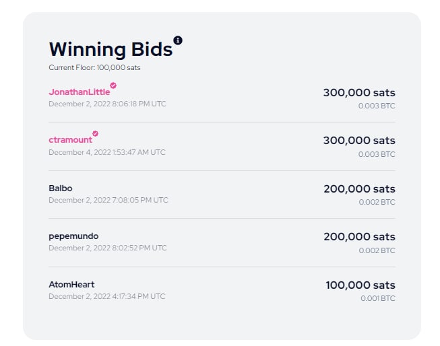Open ctramount's profile link
440x346 pixels.
tap(71, 139)
